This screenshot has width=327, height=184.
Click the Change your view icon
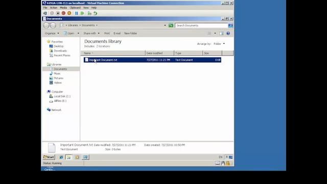[x=209, y=33]
